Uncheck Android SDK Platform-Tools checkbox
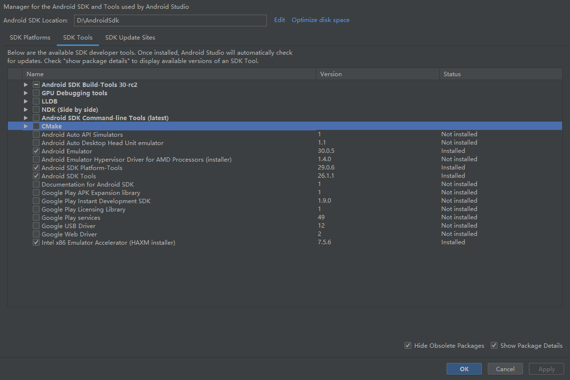 point(36,168)
